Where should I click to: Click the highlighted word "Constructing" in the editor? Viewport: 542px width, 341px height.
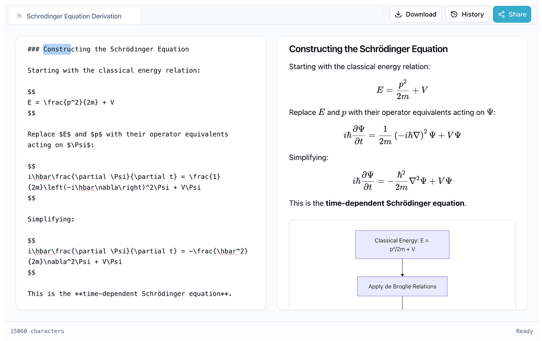coord(57,49)
